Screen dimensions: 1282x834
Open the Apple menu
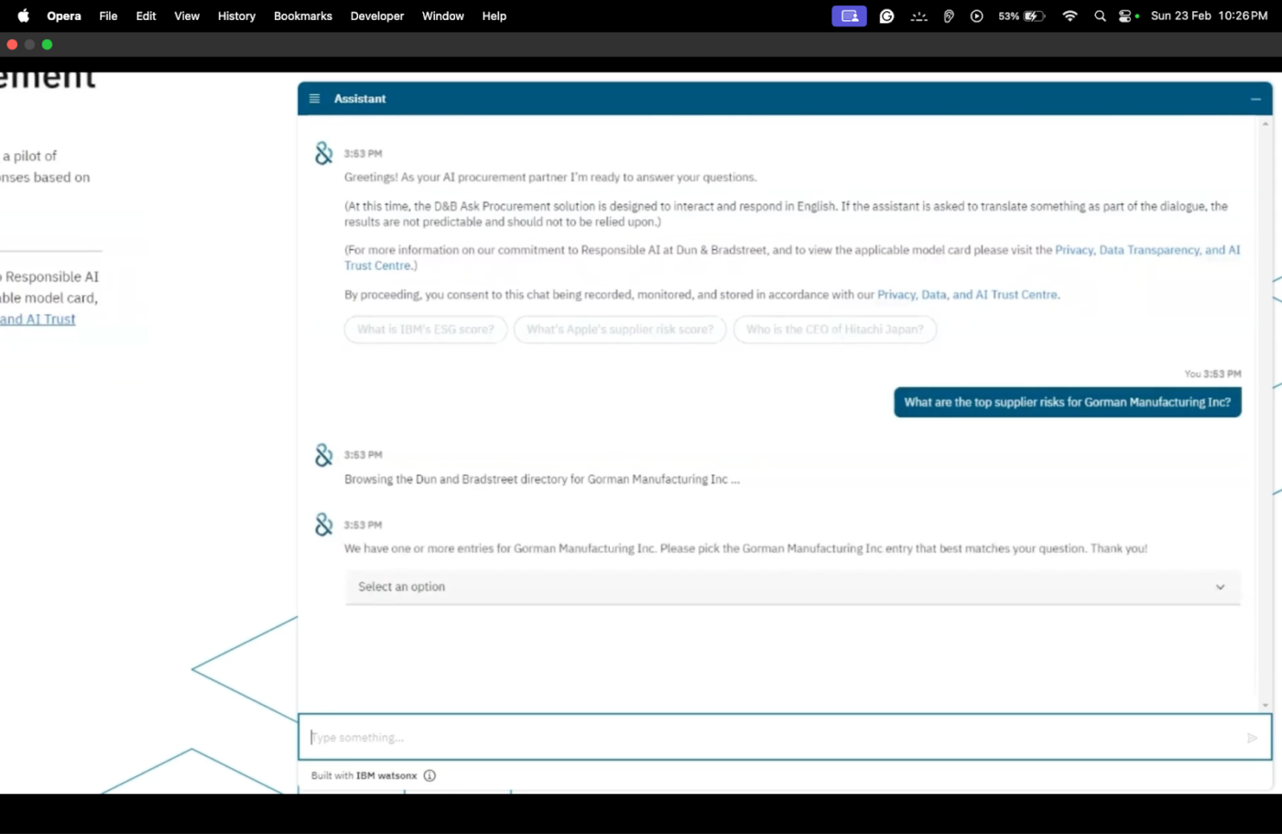[x=23, y=16]
